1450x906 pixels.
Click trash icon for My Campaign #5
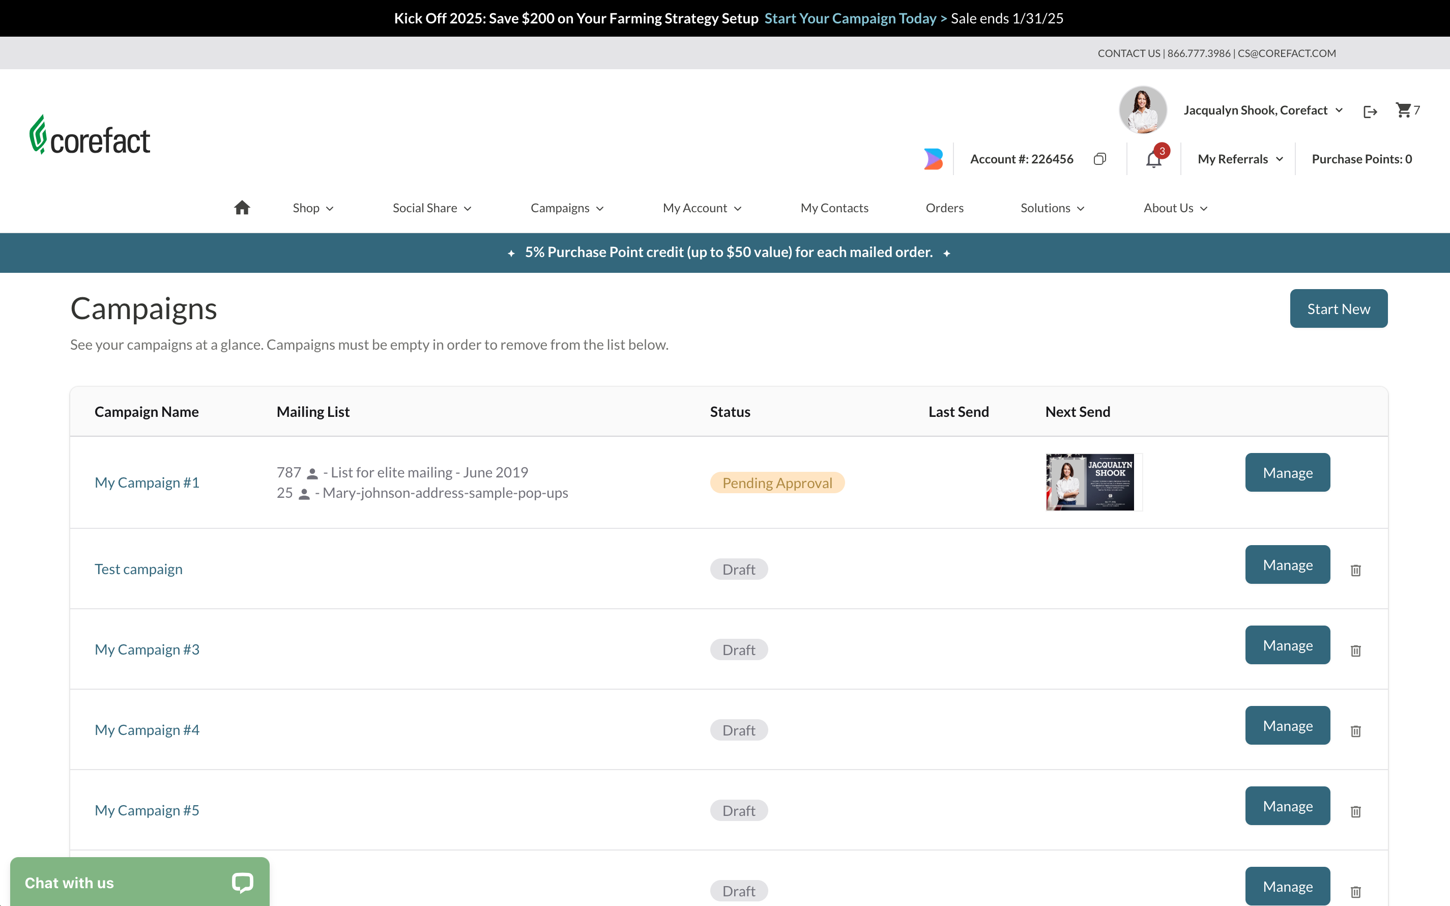pos(1356,811)
